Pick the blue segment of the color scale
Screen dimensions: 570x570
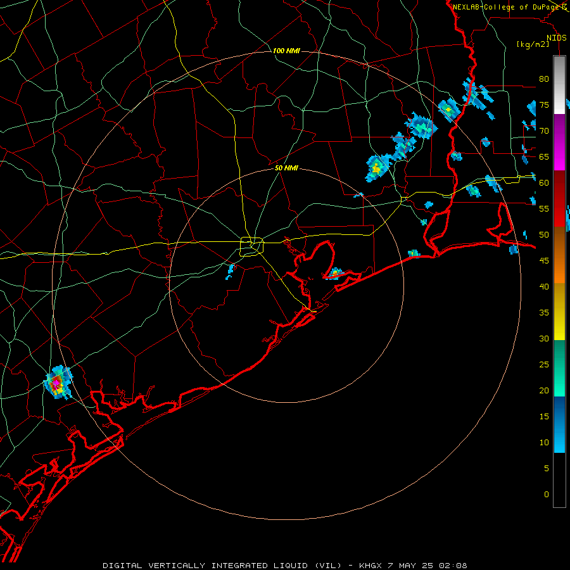point(559,424)
